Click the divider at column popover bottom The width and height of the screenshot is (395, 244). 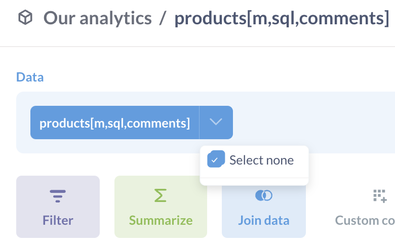(x=254, y=178)
